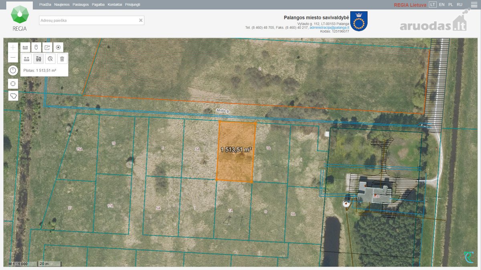Select the area measuring tool
The image size is (481, 270).
click(38, 59)
